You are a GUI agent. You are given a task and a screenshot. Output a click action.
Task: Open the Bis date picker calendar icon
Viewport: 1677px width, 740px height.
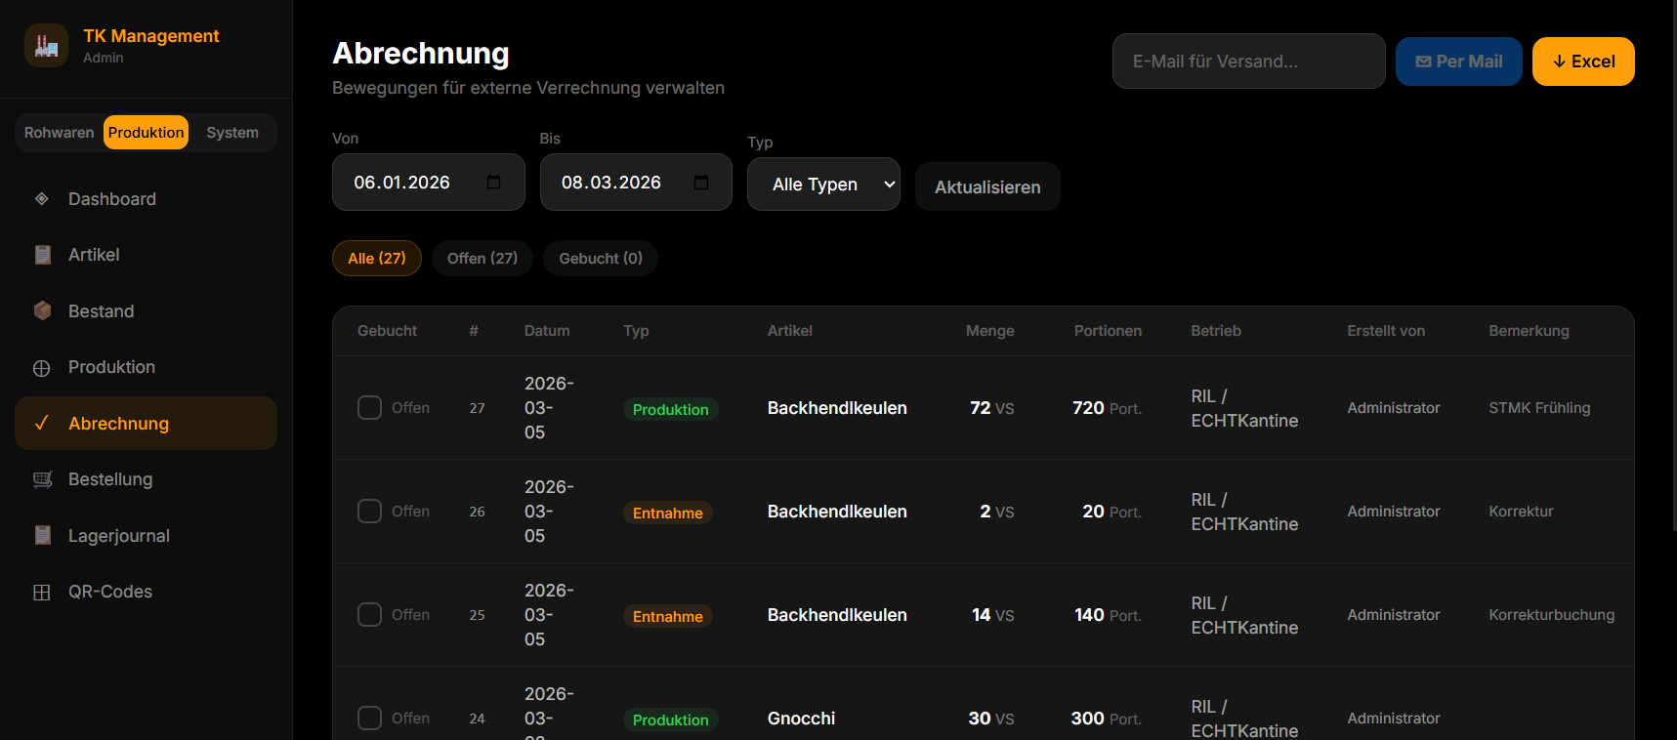pos(701,183)
